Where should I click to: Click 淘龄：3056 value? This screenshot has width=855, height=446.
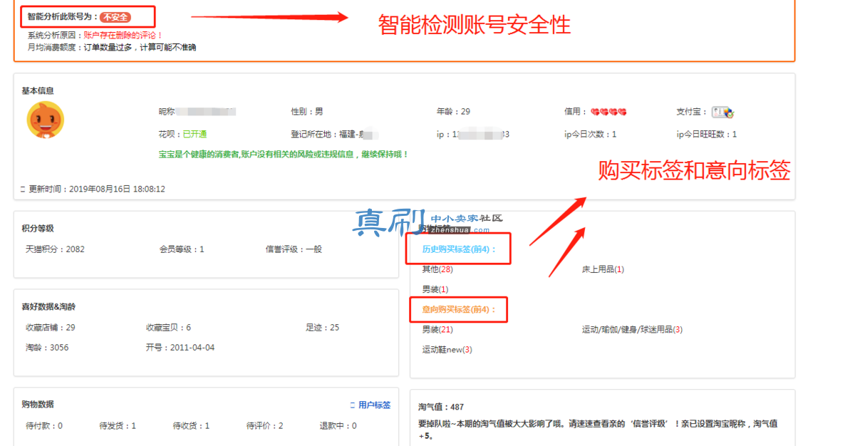[47, 348]
